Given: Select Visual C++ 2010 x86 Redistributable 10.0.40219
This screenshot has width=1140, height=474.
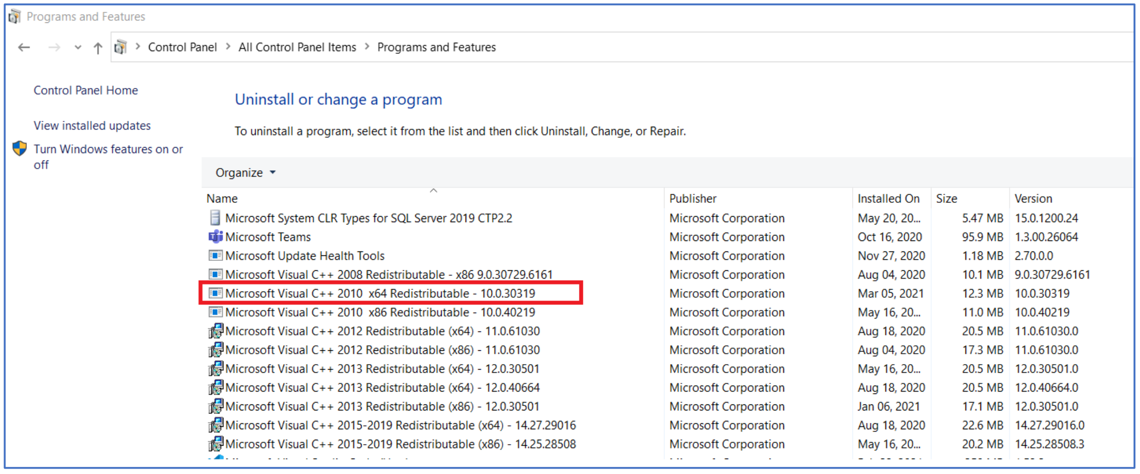Looking at the screenshot, I should tap(380, 313).
